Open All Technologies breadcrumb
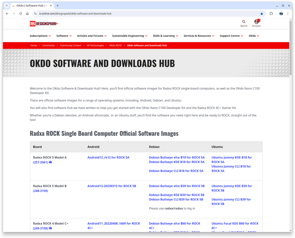Viewport: 295px width, 238px height. click(x=95, y=45)
